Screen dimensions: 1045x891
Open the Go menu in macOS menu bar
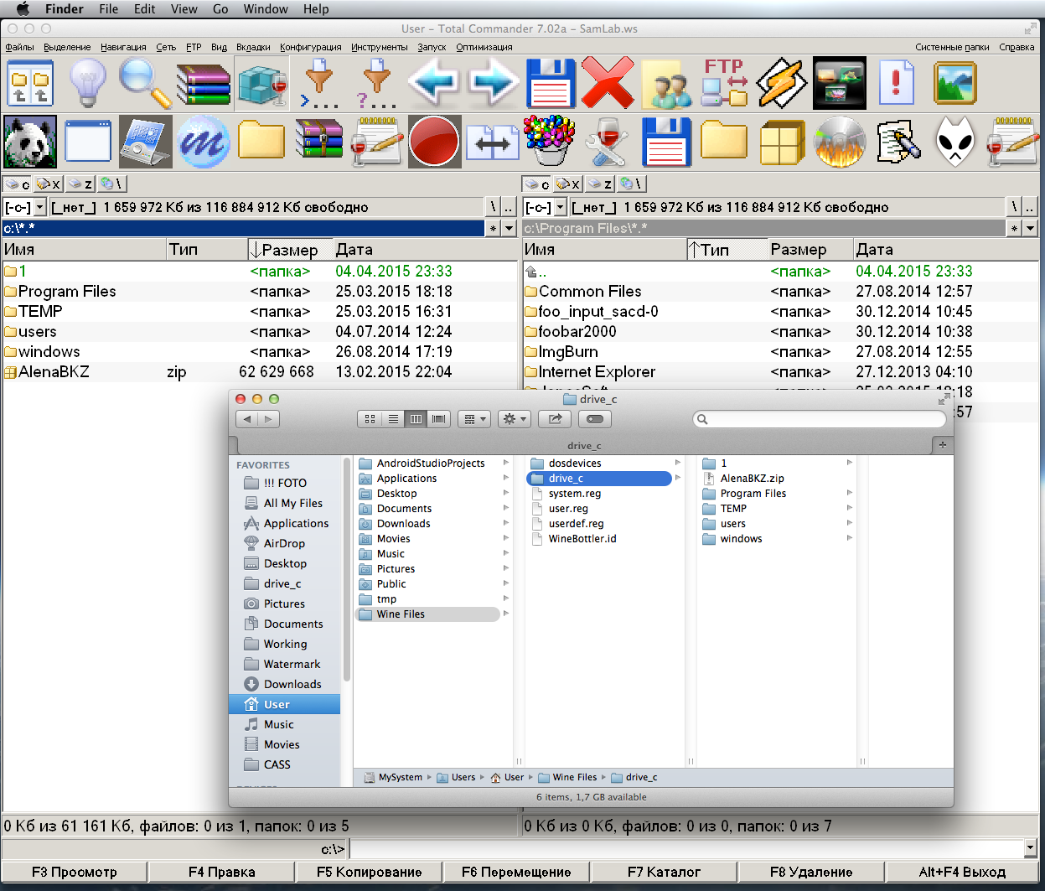[x=220, y=9]
